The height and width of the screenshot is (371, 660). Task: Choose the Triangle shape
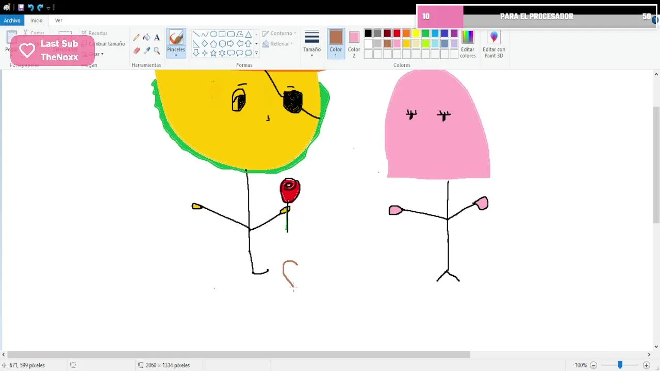[249, 34]
